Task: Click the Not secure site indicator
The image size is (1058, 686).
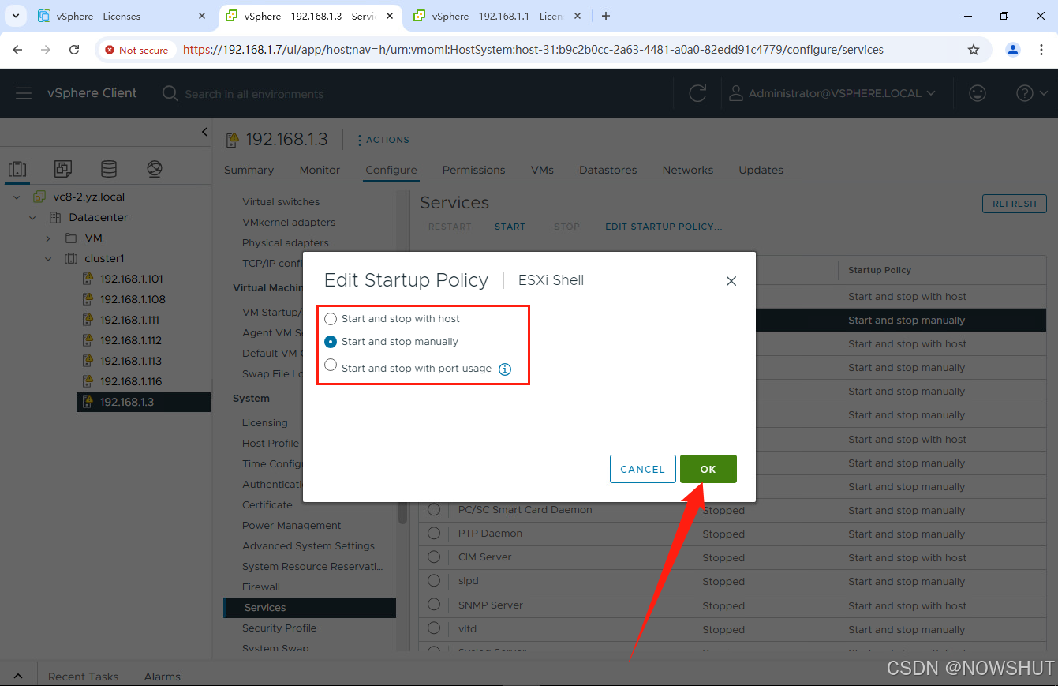Action: (136, 50)
